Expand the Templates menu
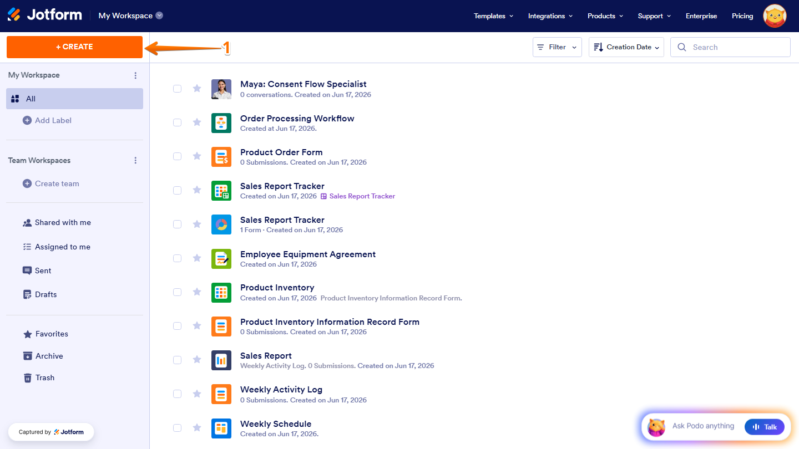The image size is (799, 449). [493, 16]
